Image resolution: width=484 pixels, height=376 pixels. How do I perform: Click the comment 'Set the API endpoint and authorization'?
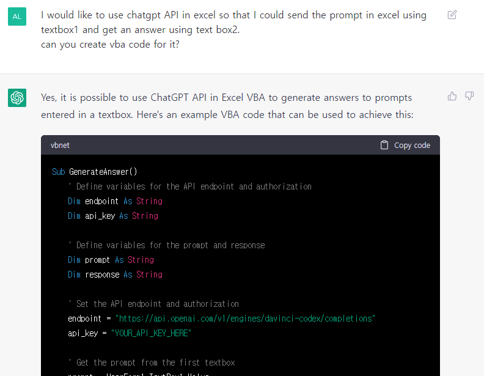click(153, 304)
